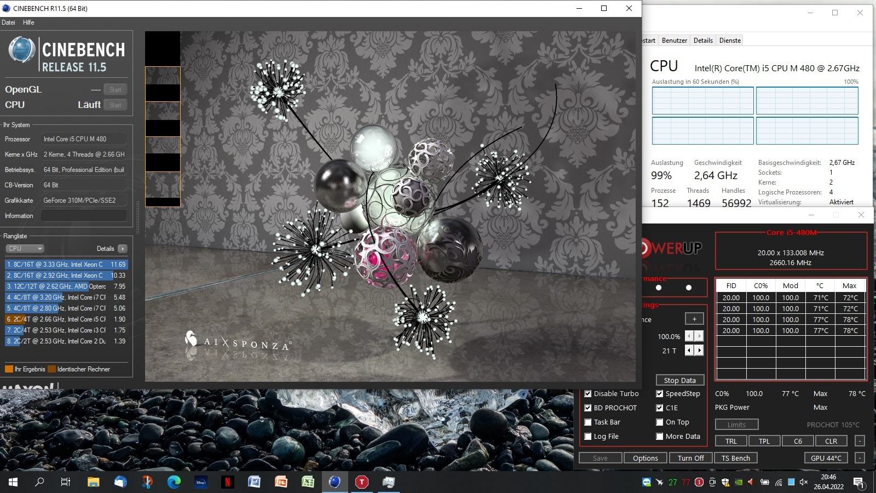876x493 pixels.
Task: Open taskbar search magnifier
Action: pyautogui.click(x=39, y=482)
